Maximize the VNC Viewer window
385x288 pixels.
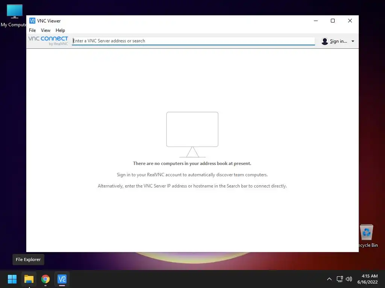(333, 21)
